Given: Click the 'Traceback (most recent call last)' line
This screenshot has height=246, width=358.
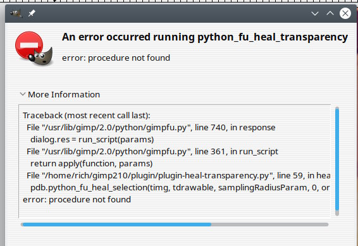Looking at the screenshot, I should click(x=87, y=116).
